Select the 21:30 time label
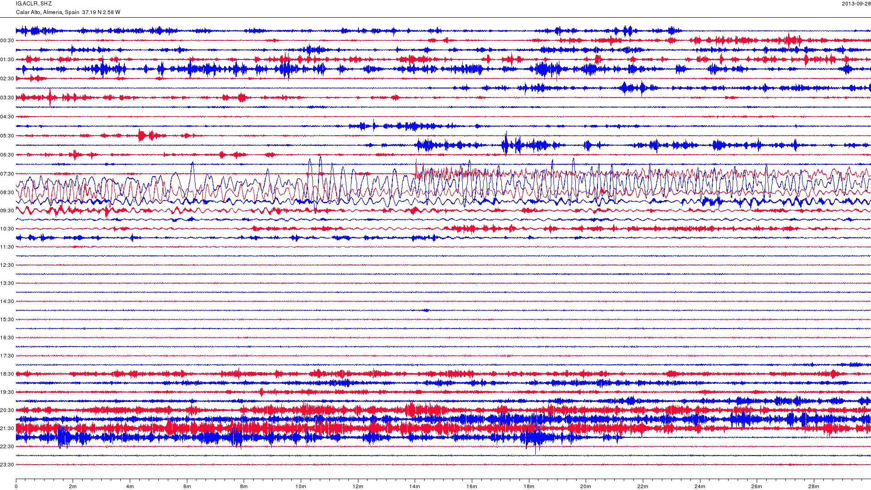The height and width of the screenshot is (490, 871). pyautogui.click(x=7, y=429)
